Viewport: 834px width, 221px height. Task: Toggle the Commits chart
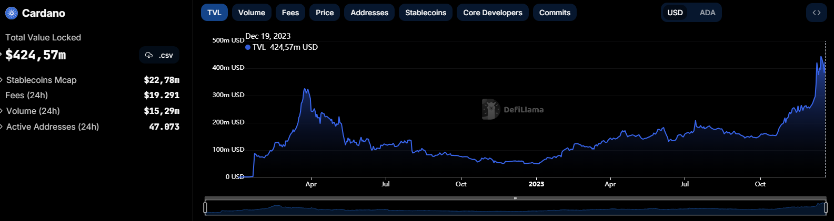point(555,13)
